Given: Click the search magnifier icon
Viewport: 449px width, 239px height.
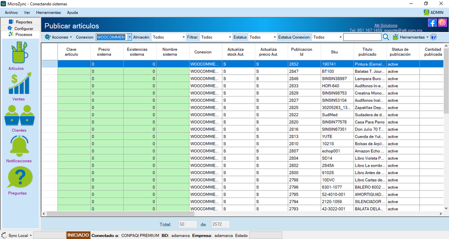Looking at the screenshot, I should tap(386, 37).
